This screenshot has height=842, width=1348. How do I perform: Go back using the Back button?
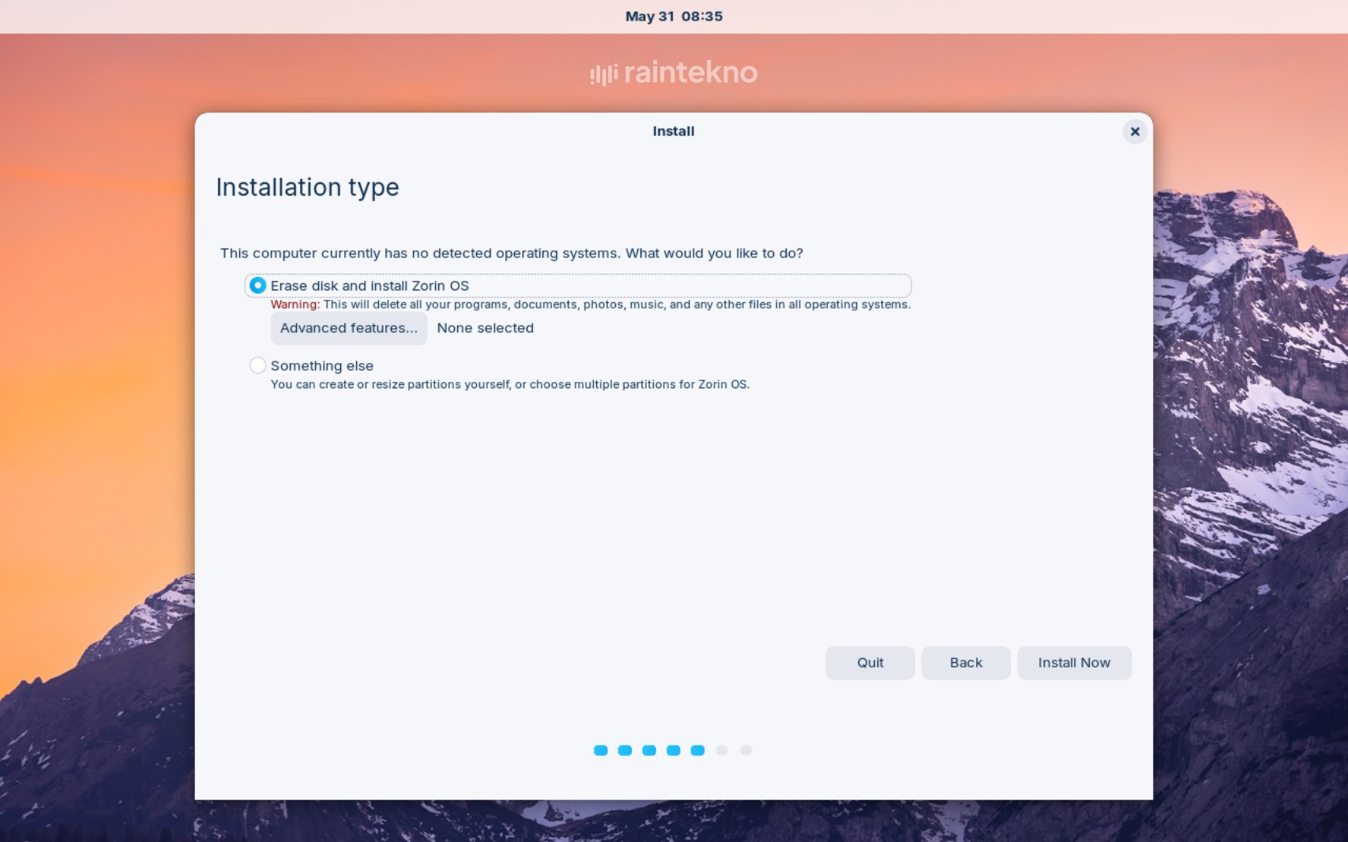pyautogui.click(x=965, y=663)
